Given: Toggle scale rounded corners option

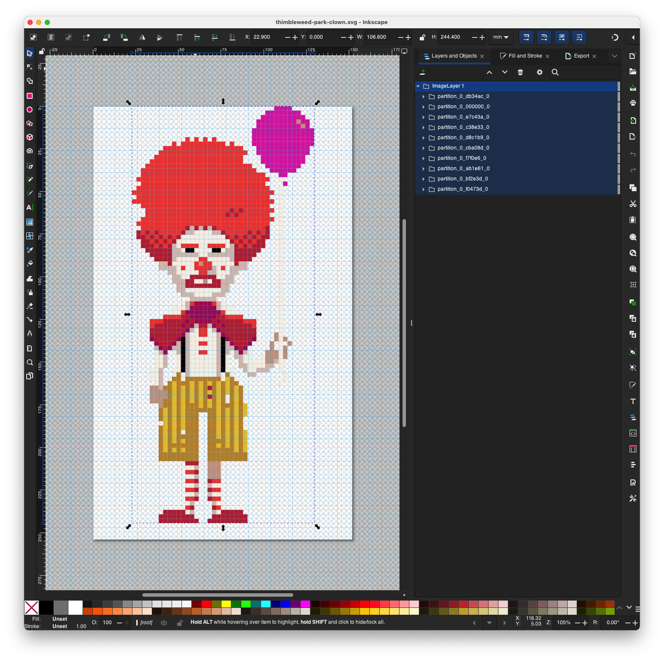Looking at the screenshot, I should tap(544, 37).
